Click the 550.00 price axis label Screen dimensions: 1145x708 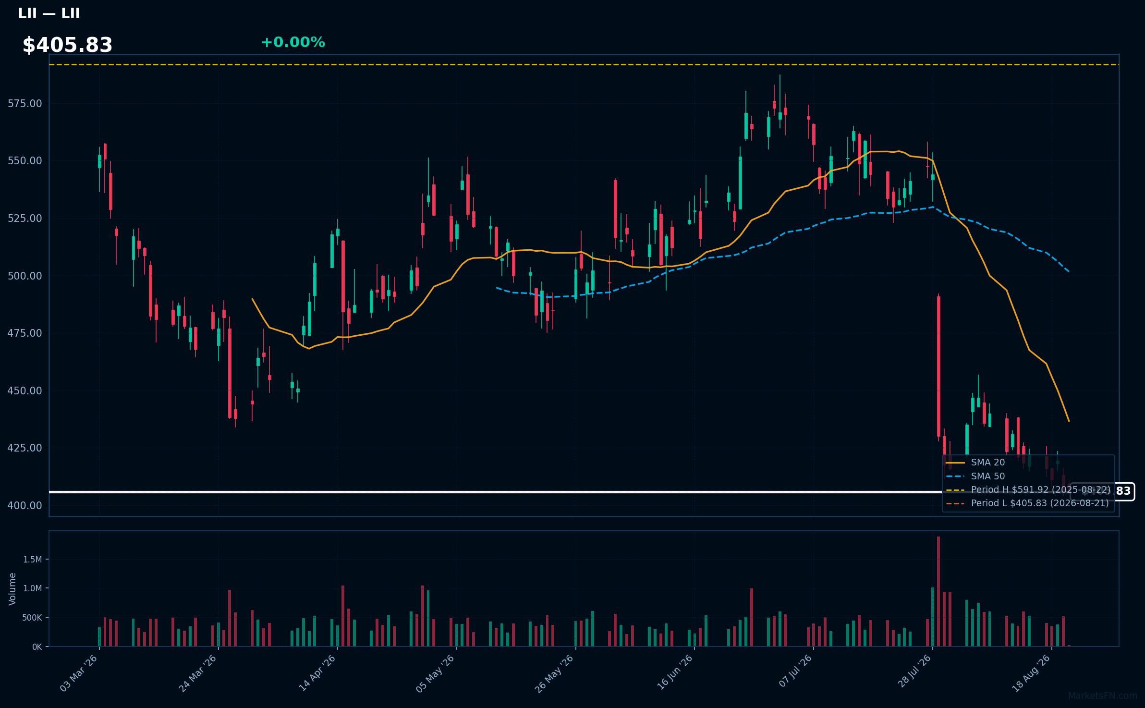[25, 161]
